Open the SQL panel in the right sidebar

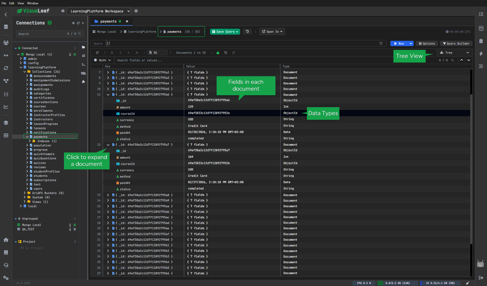(481, 28)
